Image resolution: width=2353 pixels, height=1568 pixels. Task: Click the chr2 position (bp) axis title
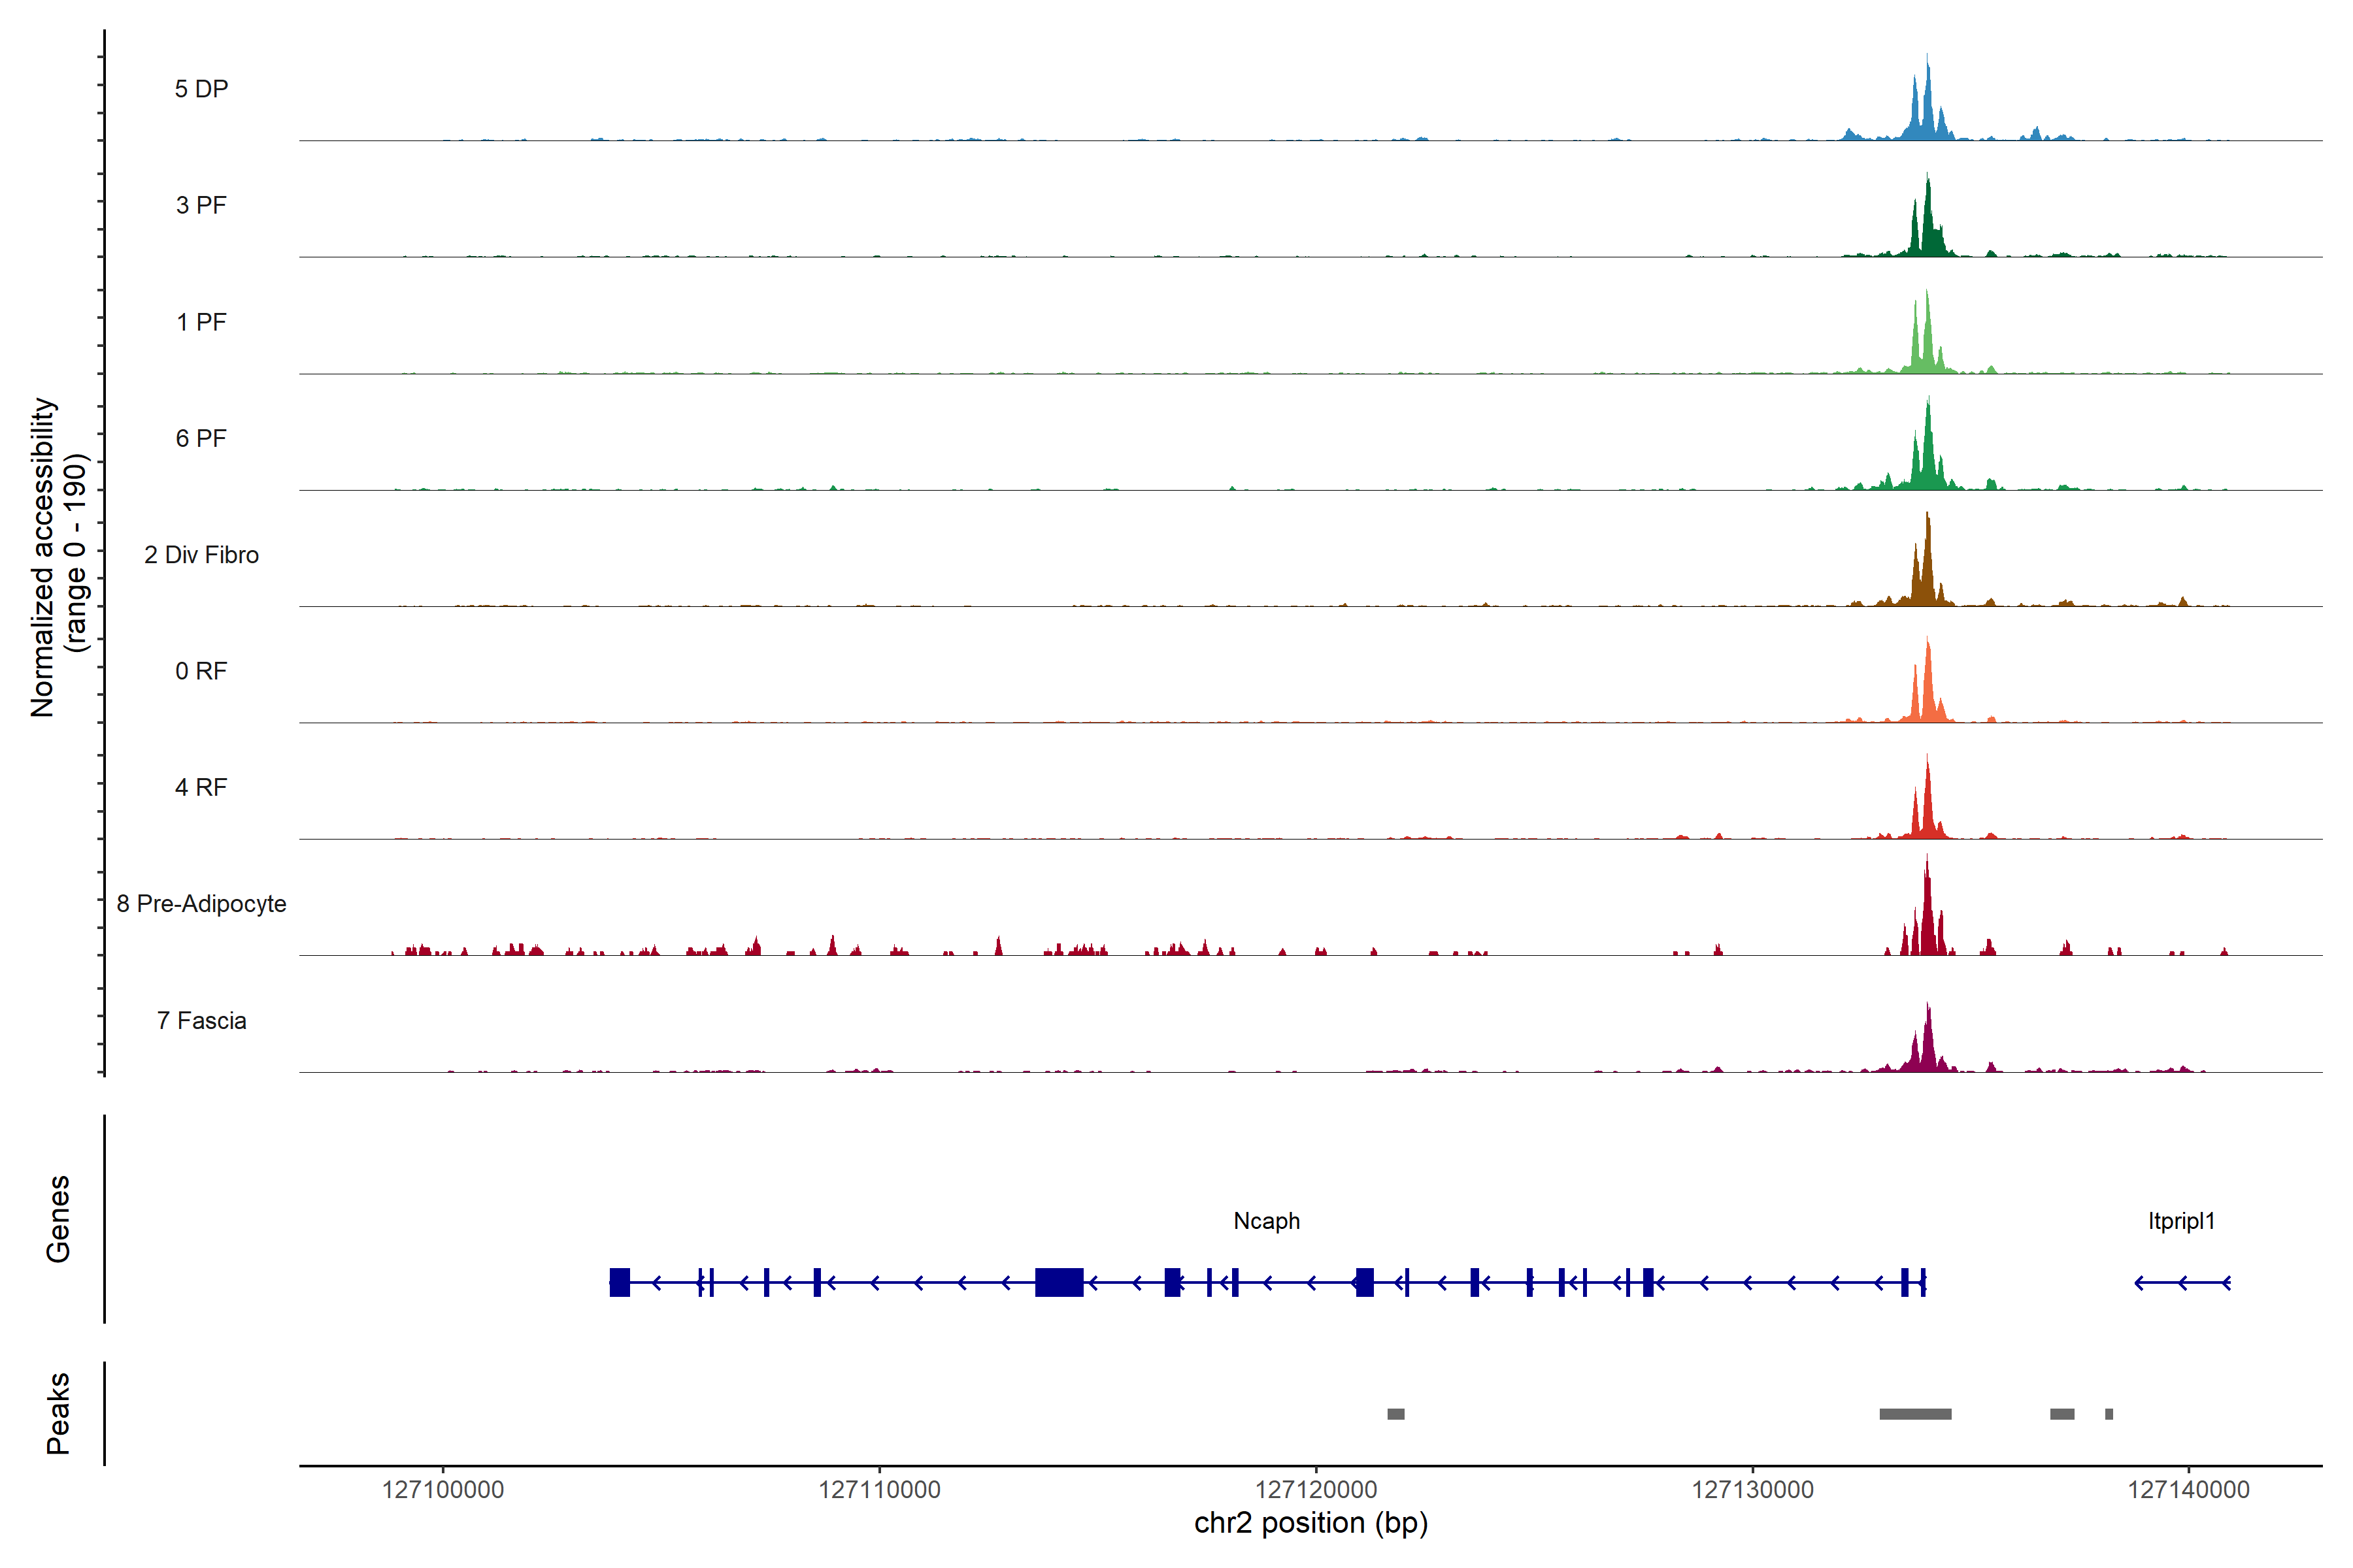1310,1523
